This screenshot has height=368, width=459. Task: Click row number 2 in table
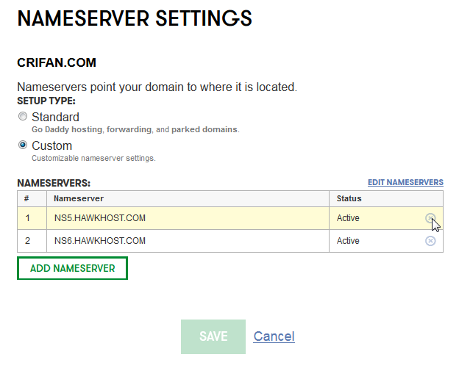pyautogui.click(x=27, y=241)
